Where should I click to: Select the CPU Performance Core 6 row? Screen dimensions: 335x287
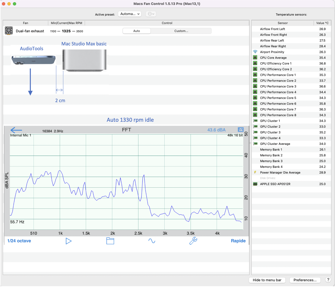pos(291,103)
